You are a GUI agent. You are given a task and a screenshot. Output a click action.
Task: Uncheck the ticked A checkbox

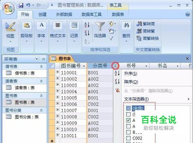click(128, 120)
